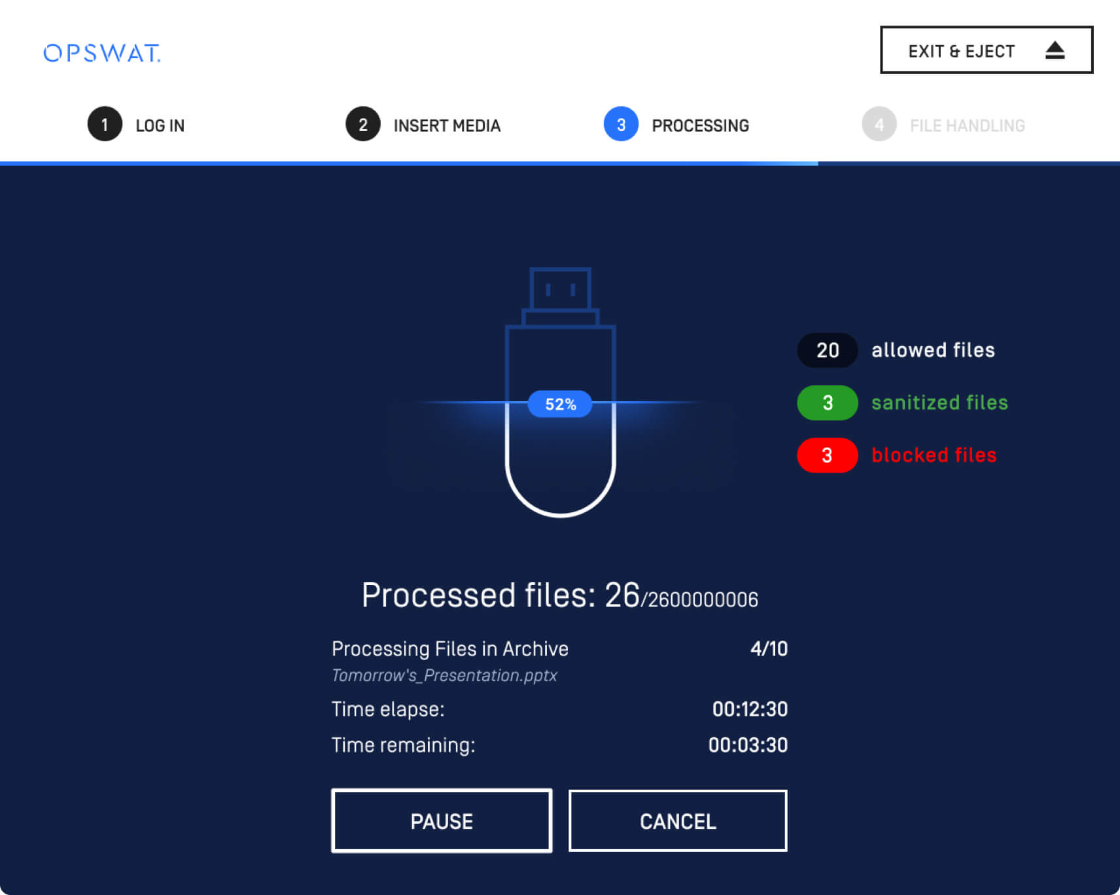Pause the file processing

[x=442, y=821]
